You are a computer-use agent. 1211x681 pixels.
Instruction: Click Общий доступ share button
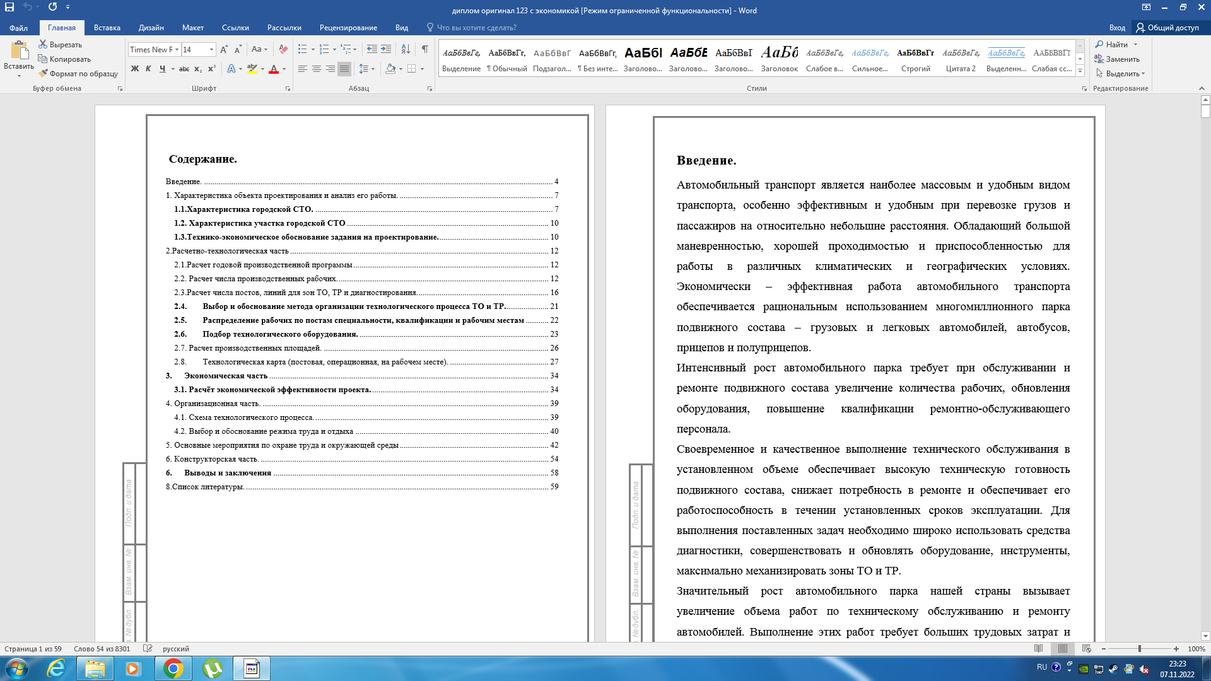[x=1168, y=28]
